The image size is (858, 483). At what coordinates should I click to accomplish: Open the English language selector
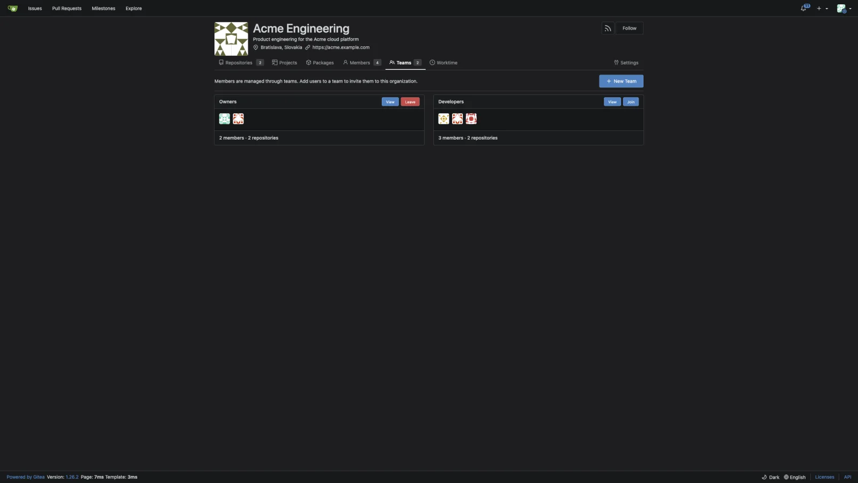(795, 477)
